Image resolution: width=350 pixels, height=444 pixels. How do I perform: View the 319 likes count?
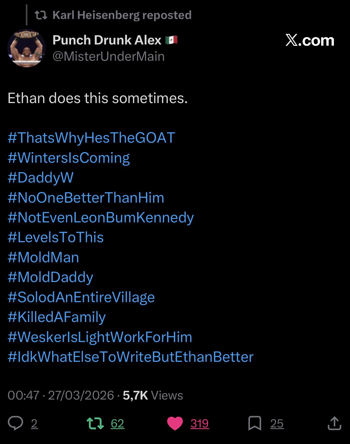200,423
